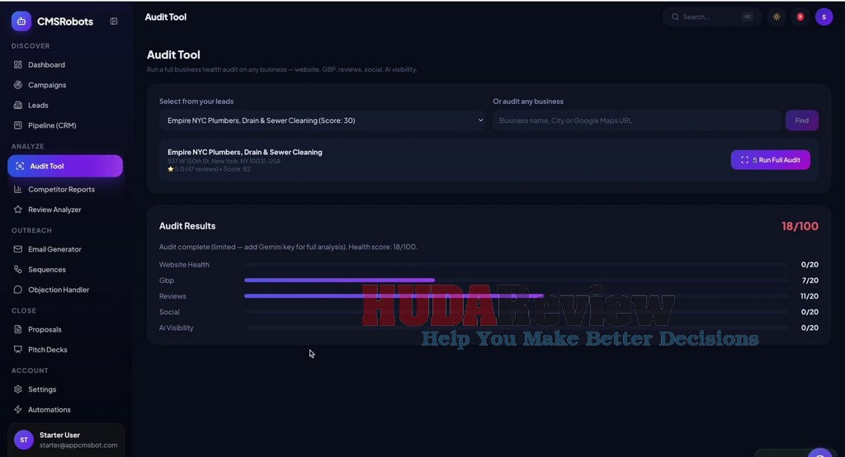Open the S user avatar menu
This screenshot has height=457, width=845.
click(x=824, y=16)
